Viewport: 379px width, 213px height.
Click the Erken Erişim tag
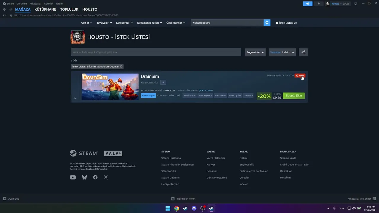(x=148, y=96)
